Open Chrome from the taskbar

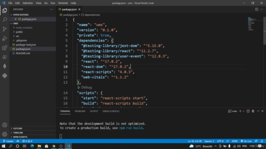point(54,146)
